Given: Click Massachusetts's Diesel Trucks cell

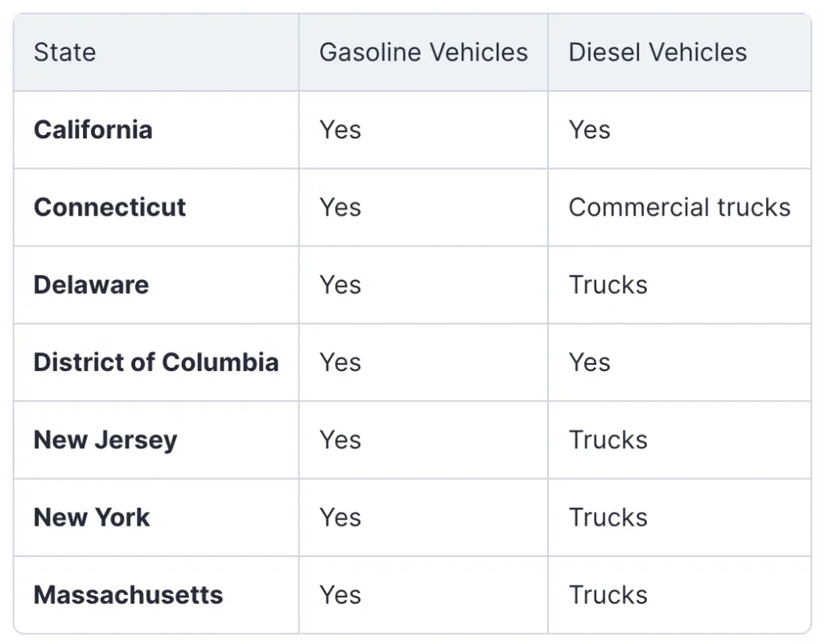Looking at the screenshot, I should pyautogui.click(x=608, y=595).
